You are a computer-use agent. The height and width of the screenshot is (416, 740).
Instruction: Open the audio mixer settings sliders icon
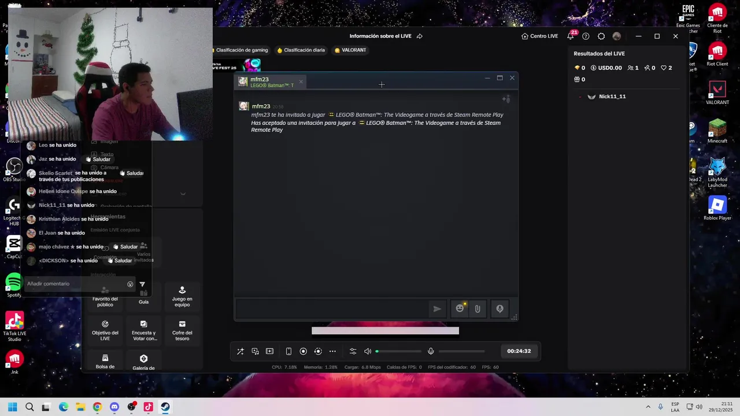click(353, 351)
